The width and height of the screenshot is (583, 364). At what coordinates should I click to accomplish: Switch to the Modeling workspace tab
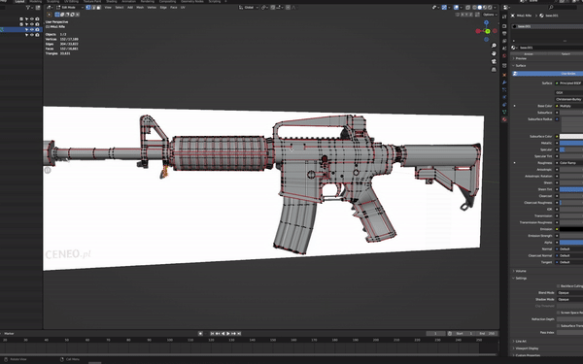(x=35, y=2)
